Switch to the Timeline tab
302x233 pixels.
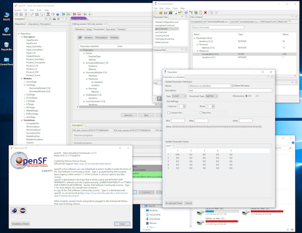[x=121, y=29]
